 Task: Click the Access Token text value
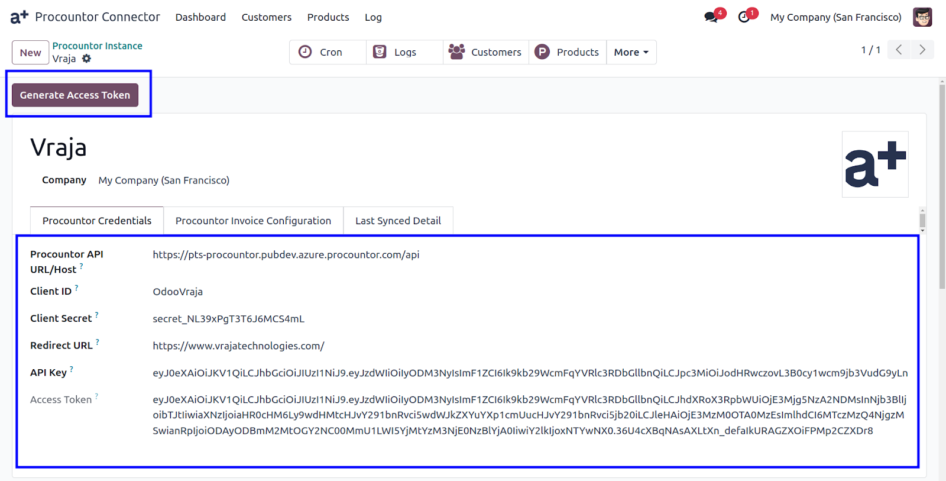tap(529, 415)
